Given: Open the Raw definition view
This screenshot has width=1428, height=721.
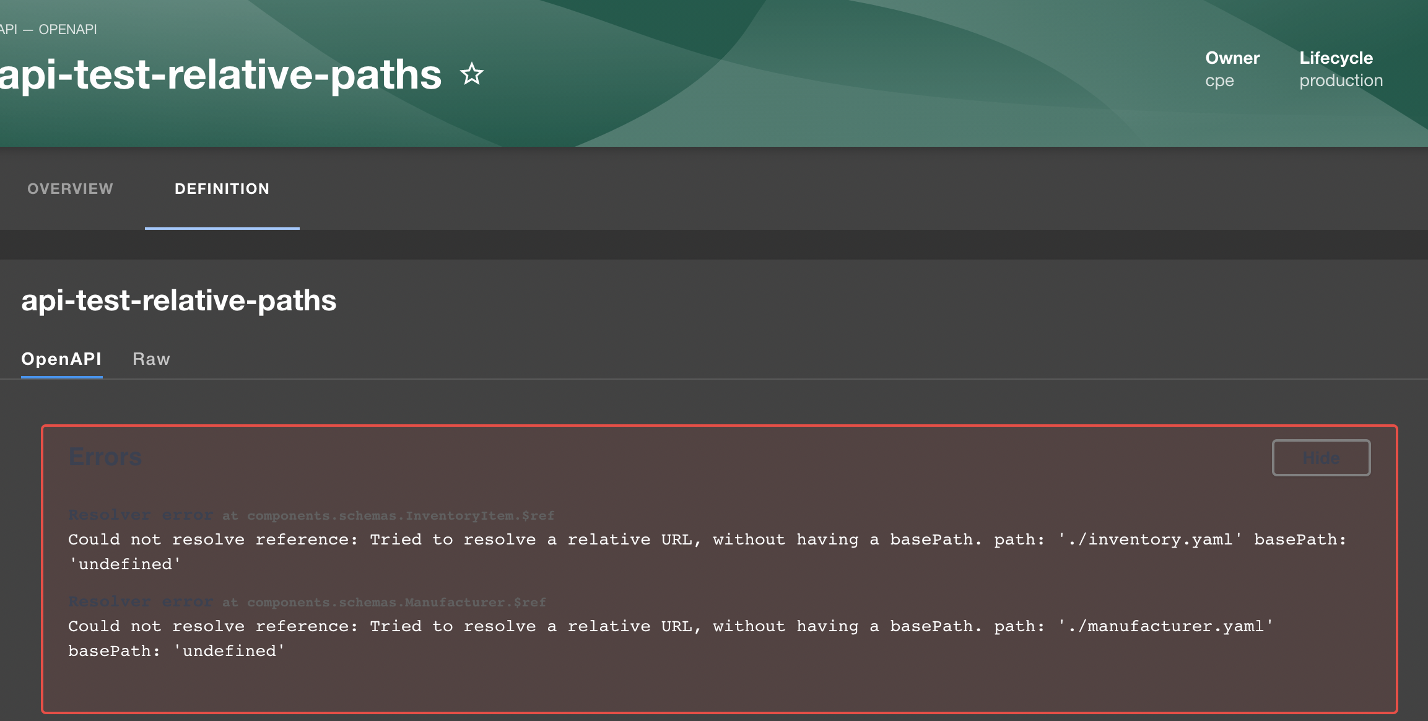Looking at the screenshot, I should click(151, 359).
